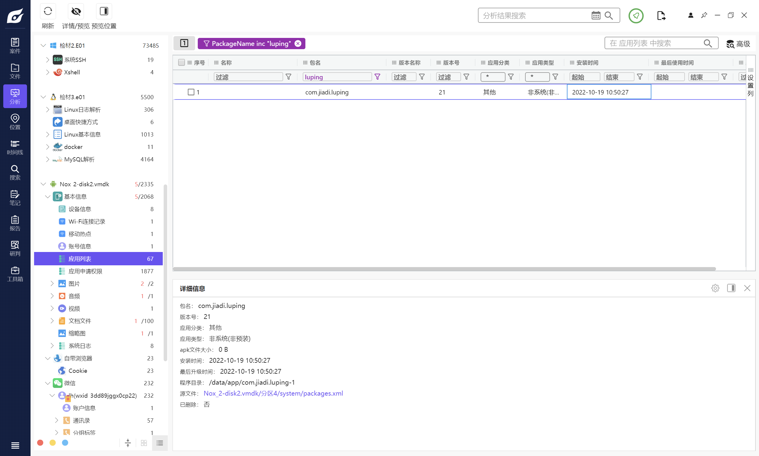Open calendar picker in 分析结果搜索 box
Image resolution: width=759 pixels, height=456 pixels.
596,15
